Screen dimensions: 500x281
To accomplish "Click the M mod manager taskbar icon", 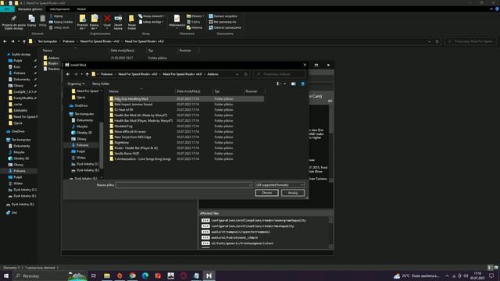I will [x=209, y=276].
